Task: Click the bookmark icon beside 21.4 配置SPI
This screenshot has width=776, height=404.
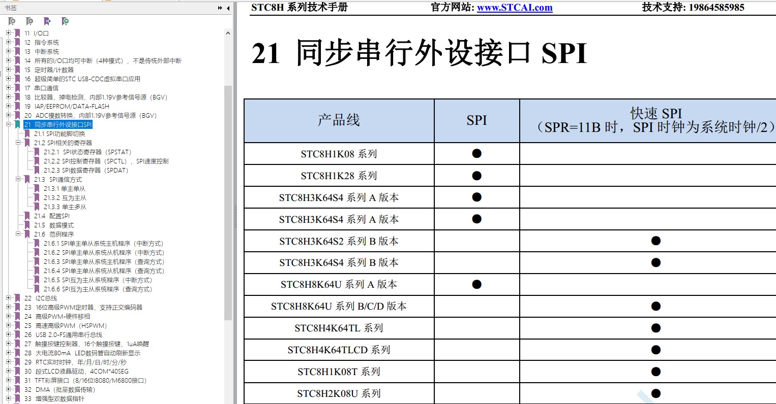Action: pos(27,216)
